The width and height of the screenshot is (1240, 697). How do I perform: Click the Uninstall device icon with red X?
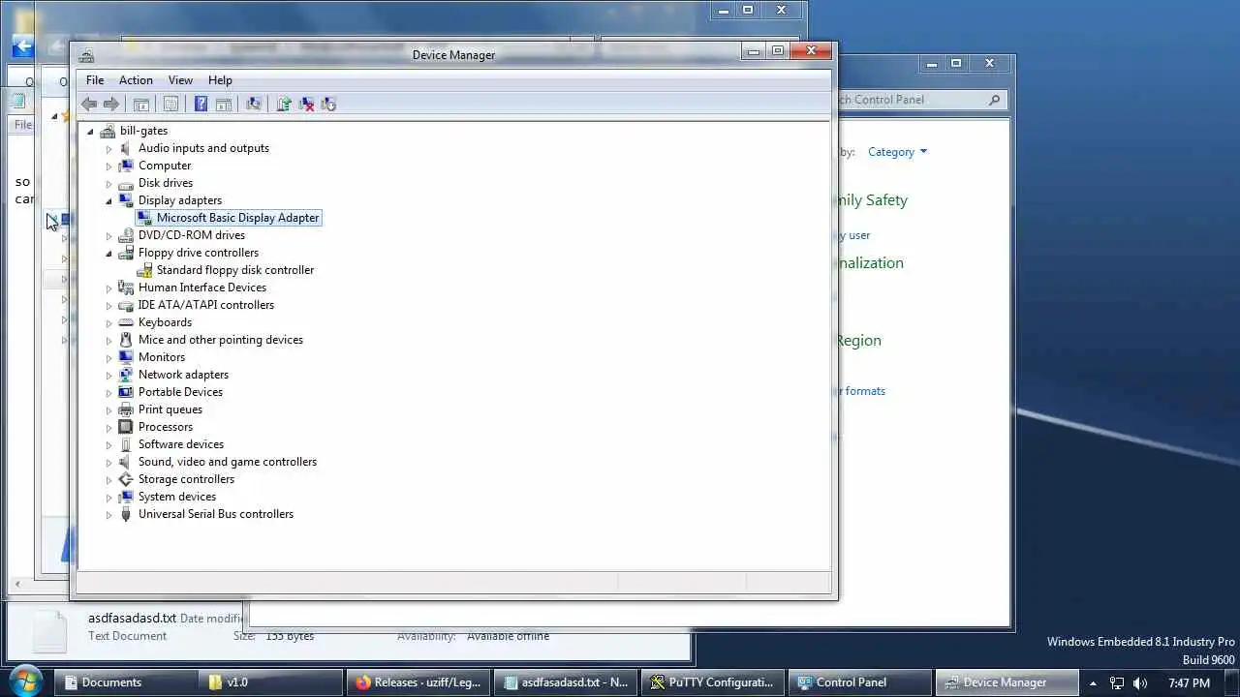[306, 105]
